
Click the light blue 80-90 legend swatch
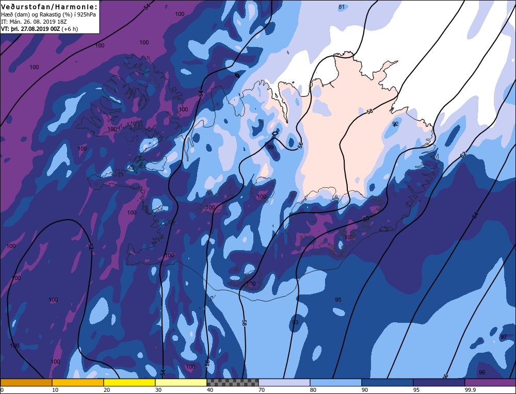click(x=336, y=383)
